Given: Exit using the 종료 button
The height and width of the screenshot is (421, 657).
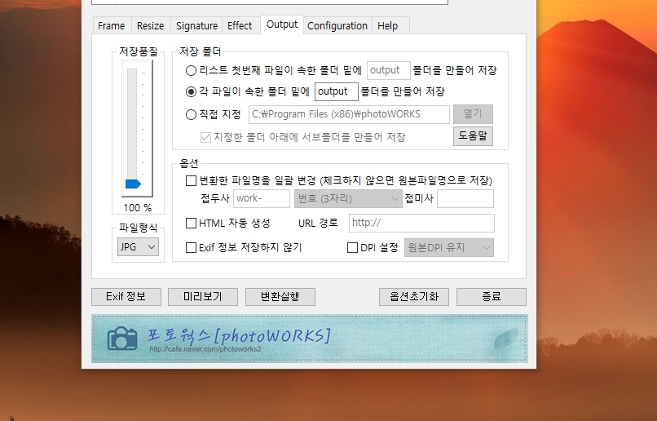Looking at the screenshot, I should click(491, 296).
